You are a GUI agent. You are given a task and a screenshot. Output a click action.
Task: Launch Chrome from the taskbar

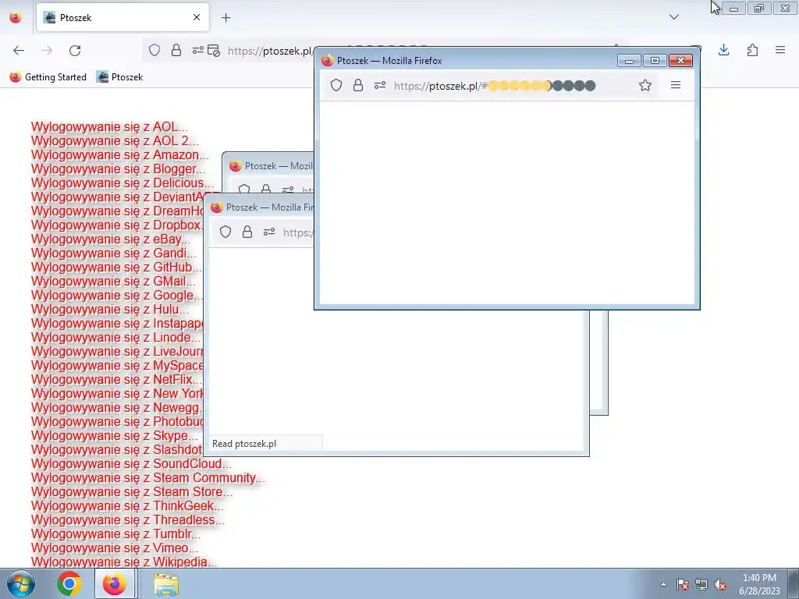click(x=69, y=583)
